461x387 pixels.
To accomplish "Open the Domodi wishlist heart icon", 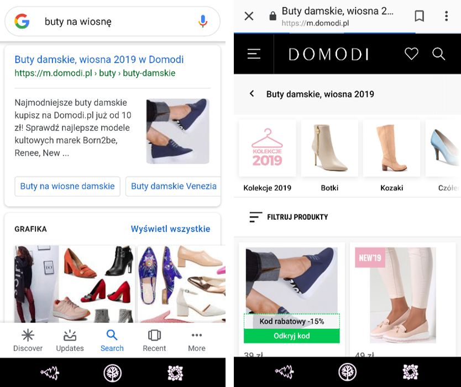I will 411,54.
